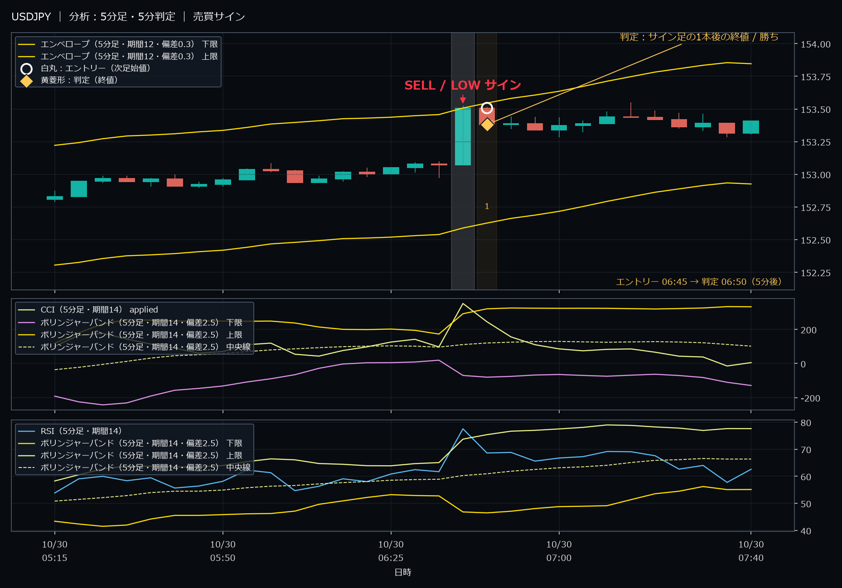The height and width of the screenshot is (588, 842).
Task: Click the RSI panel ボリンジャーバンド 中央線 legend entry
Action: [135, 468]
